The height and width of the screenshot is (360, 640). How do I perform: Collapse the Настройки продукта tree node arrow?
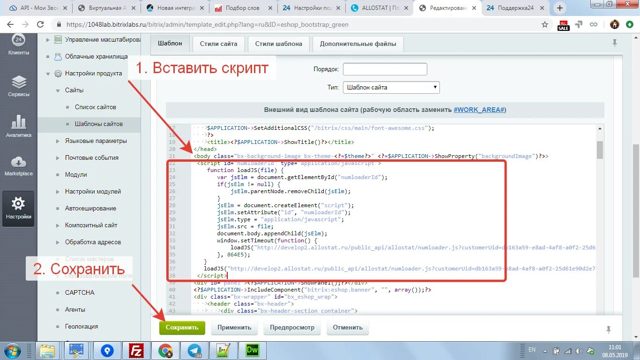point(48,74)
